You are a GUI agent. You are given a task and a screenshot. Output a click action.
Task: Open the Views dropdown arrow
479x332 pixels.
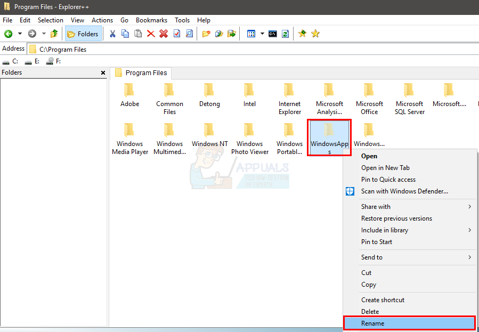coord(263,34)
